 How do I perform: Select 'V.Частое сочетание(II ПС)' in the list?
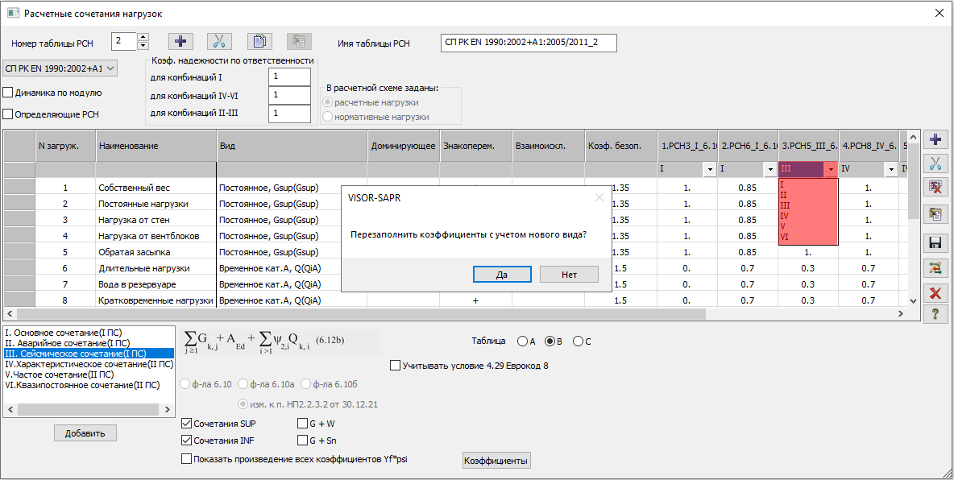coord(60,374)
